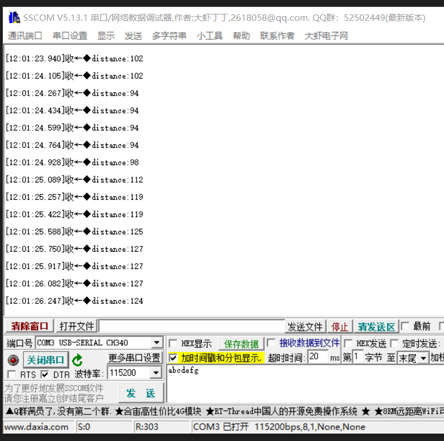The height and width of the screenshot is (441, 444).
Task: Open the 串口设置 menu
Action: (70, 36)
